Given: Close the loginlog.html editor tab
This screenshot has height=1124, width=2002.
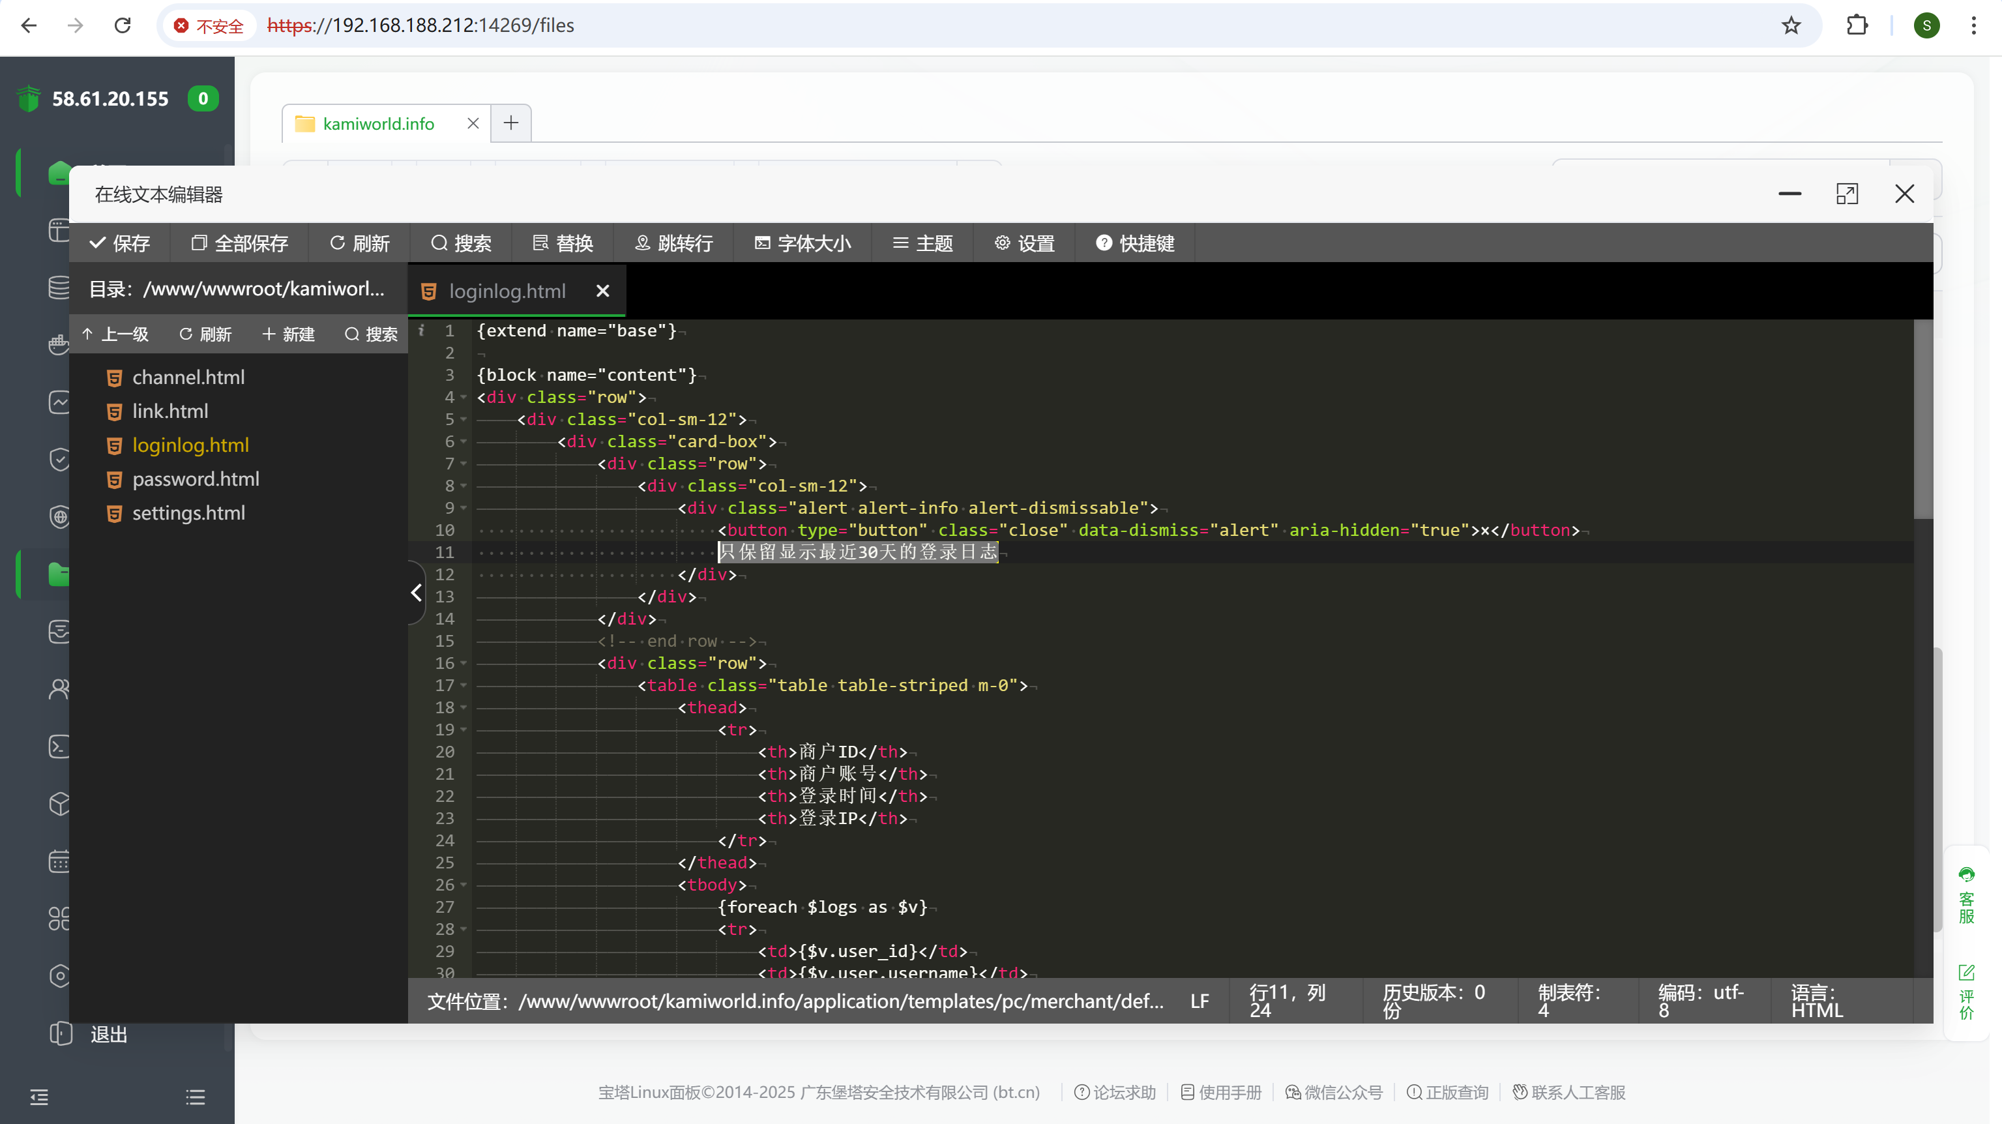Looking at the screenshot, I should pos(602,291).
